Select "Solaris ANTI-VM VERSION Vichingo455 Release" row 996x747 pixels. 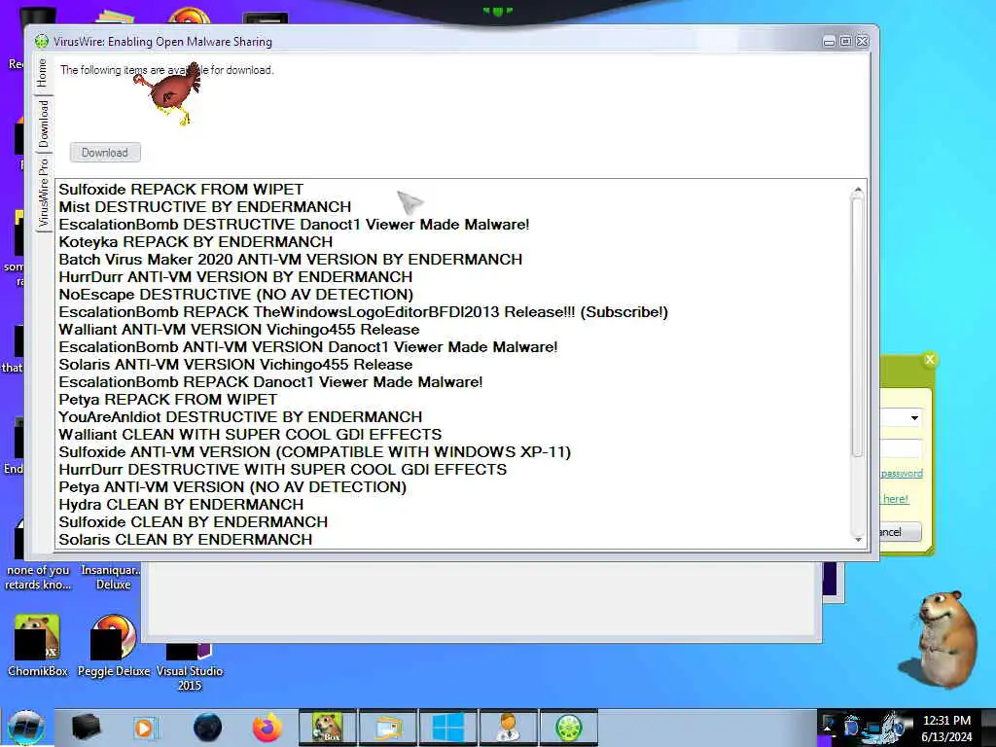[x=453, y=365]
